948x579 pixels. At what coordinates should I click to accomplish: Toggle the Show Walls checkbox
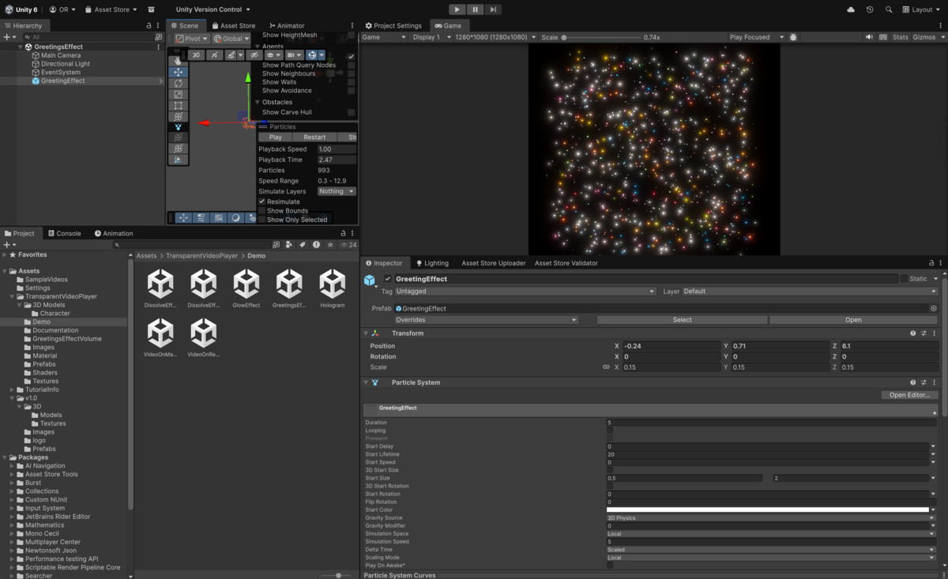350,81
